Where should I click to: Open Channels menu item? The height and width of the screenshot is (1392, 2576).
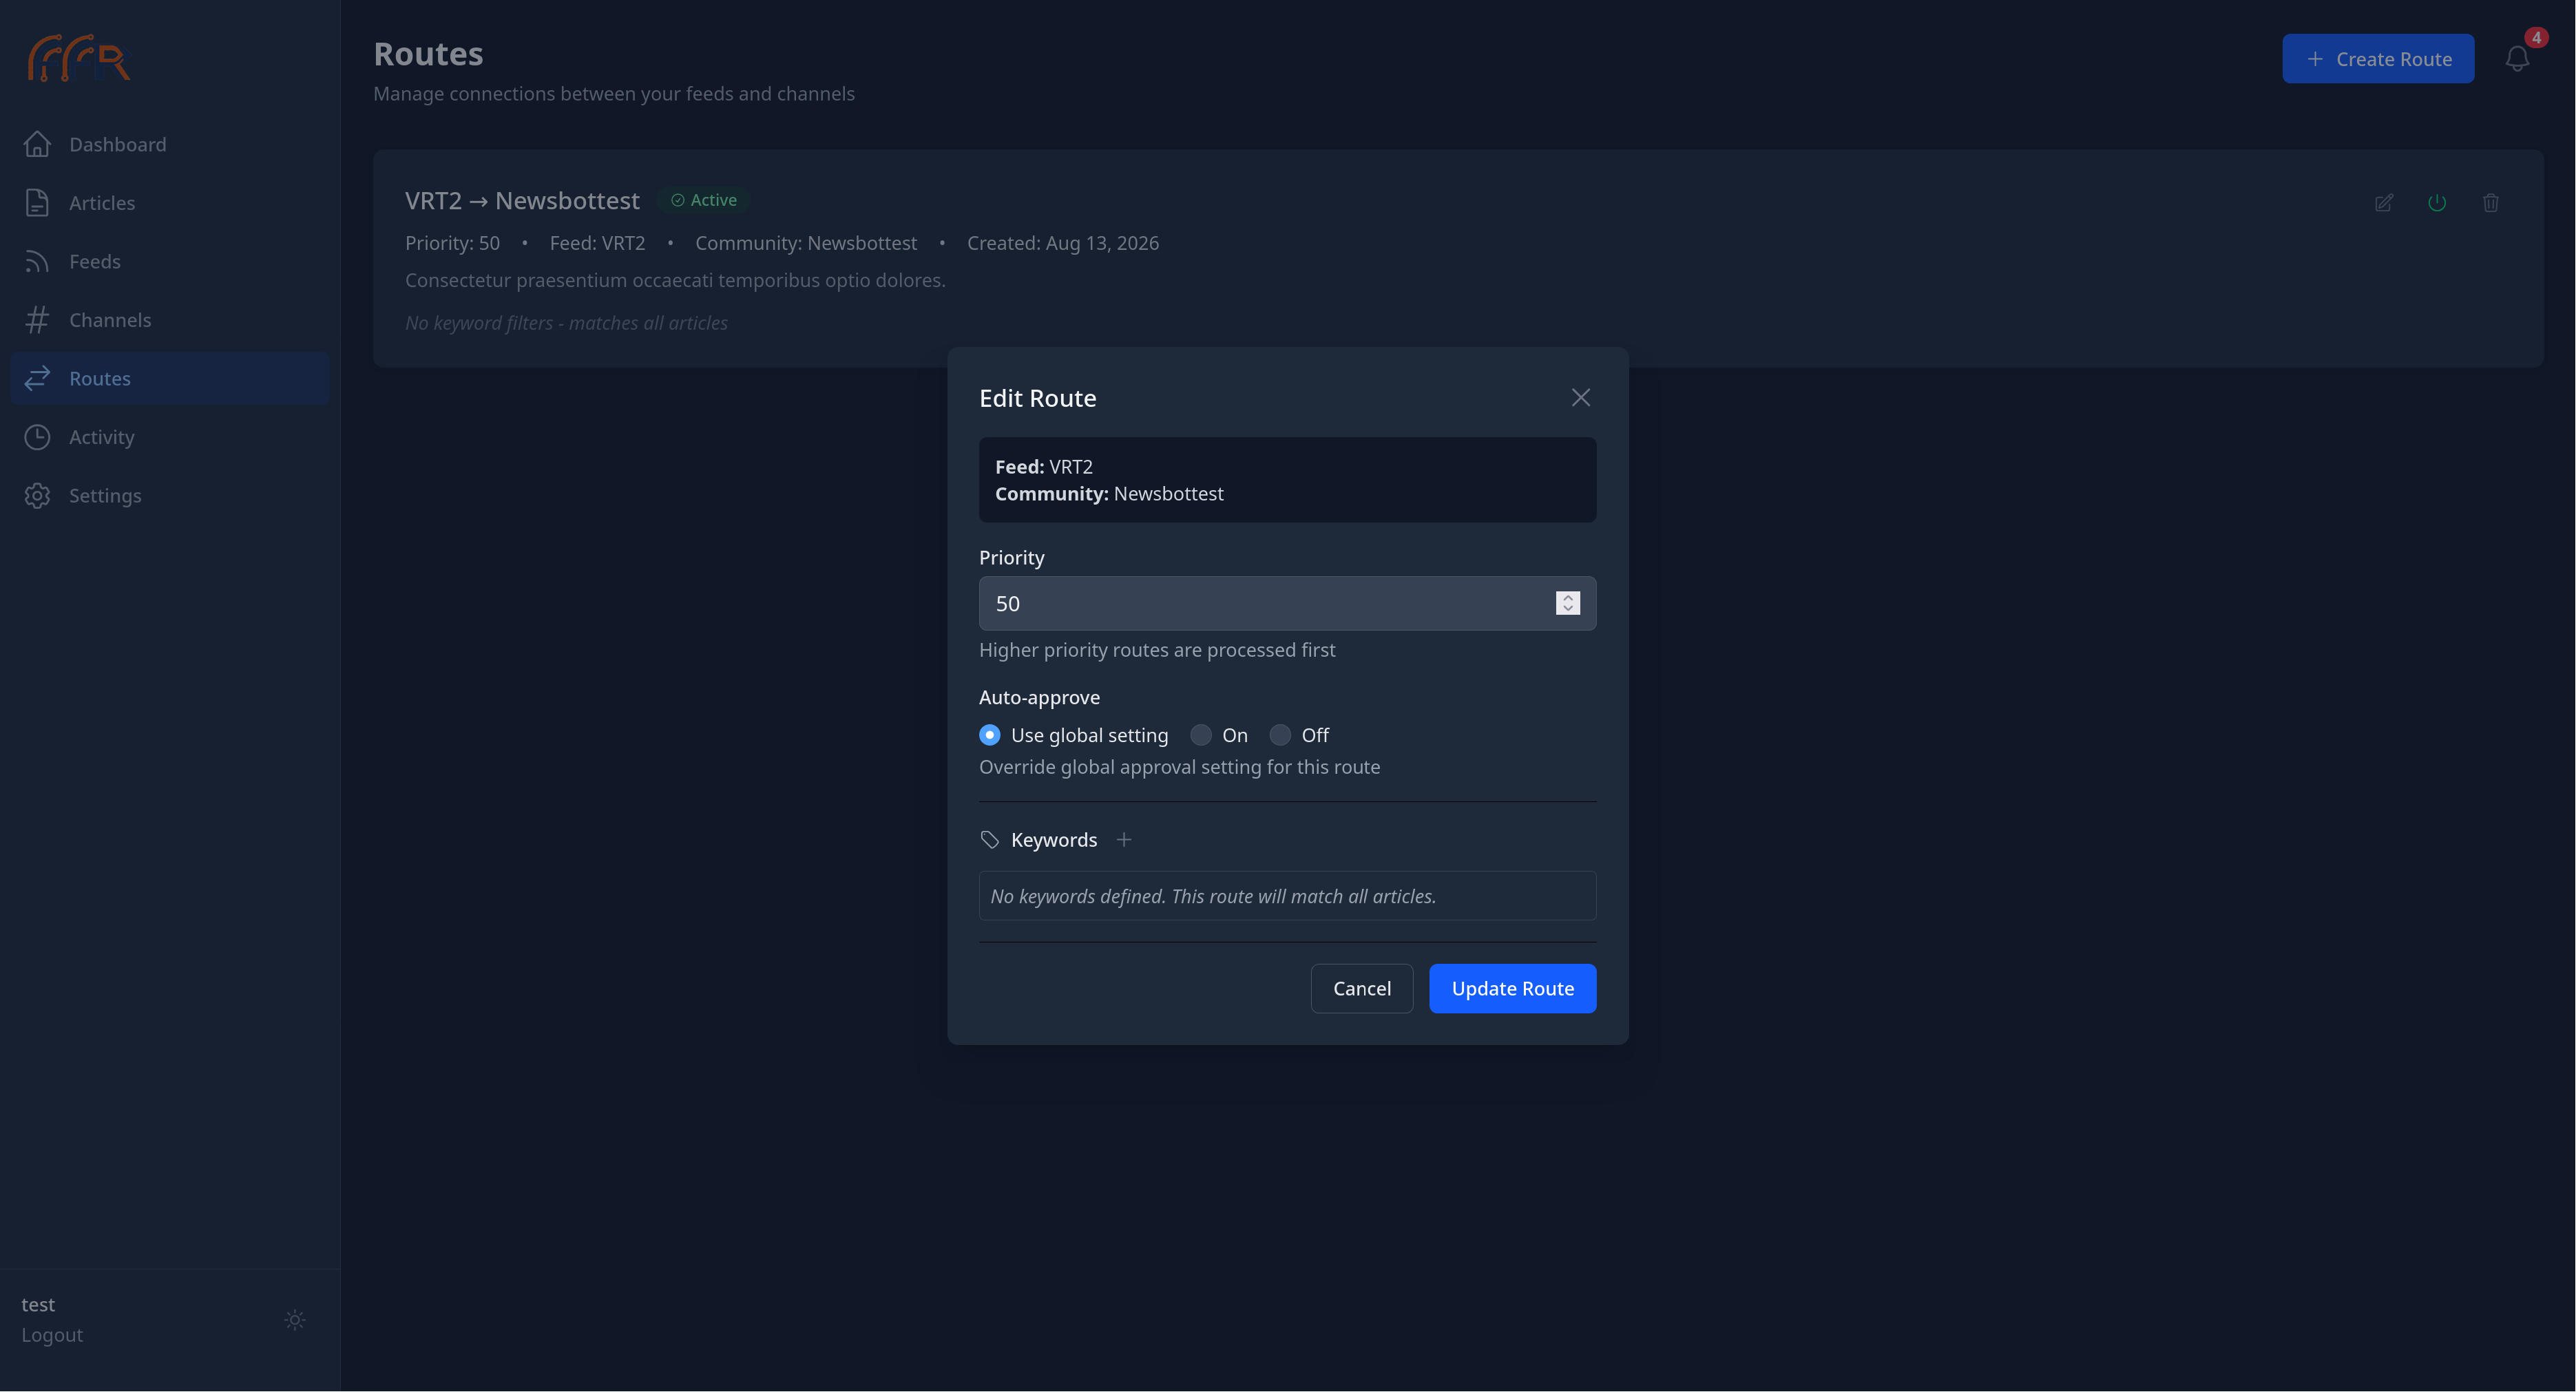170,320
